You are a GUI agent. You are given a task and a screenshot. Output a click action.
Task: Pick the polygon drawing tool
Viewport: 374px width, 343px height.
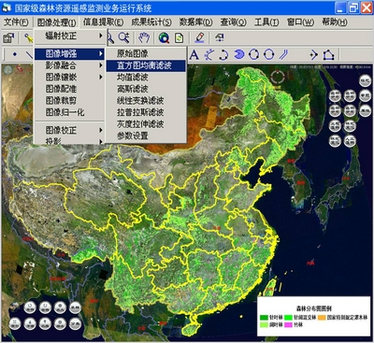[x=328, y=55]
